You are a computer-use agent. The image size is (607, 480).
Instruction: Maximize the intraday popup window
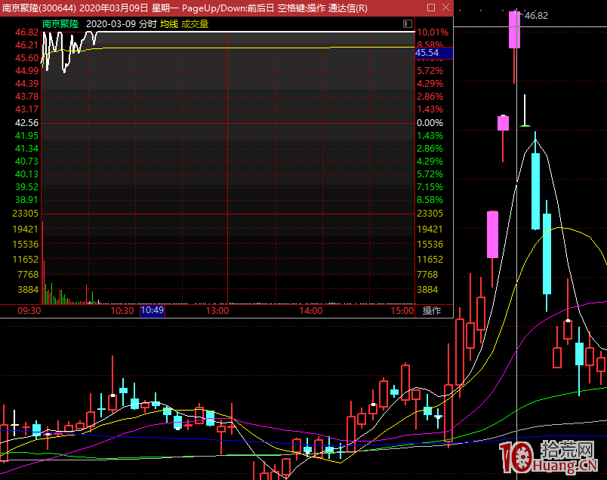pyautogui.click(x=431, y=8)
